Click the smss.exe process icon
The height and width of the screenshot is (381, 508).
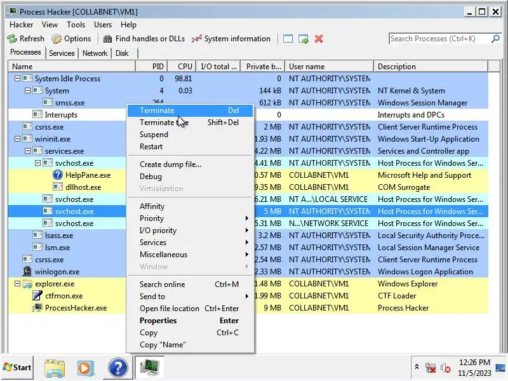tap(48, 103)
